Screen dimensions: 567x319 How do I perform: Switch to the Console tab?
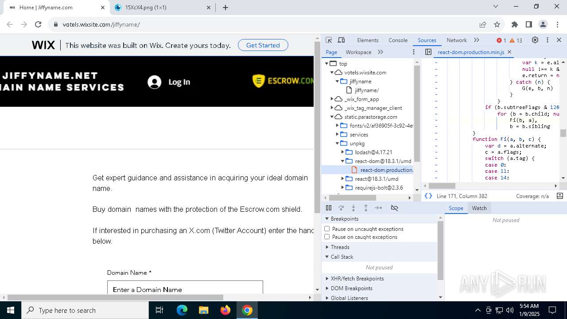[x=398, y=40]
